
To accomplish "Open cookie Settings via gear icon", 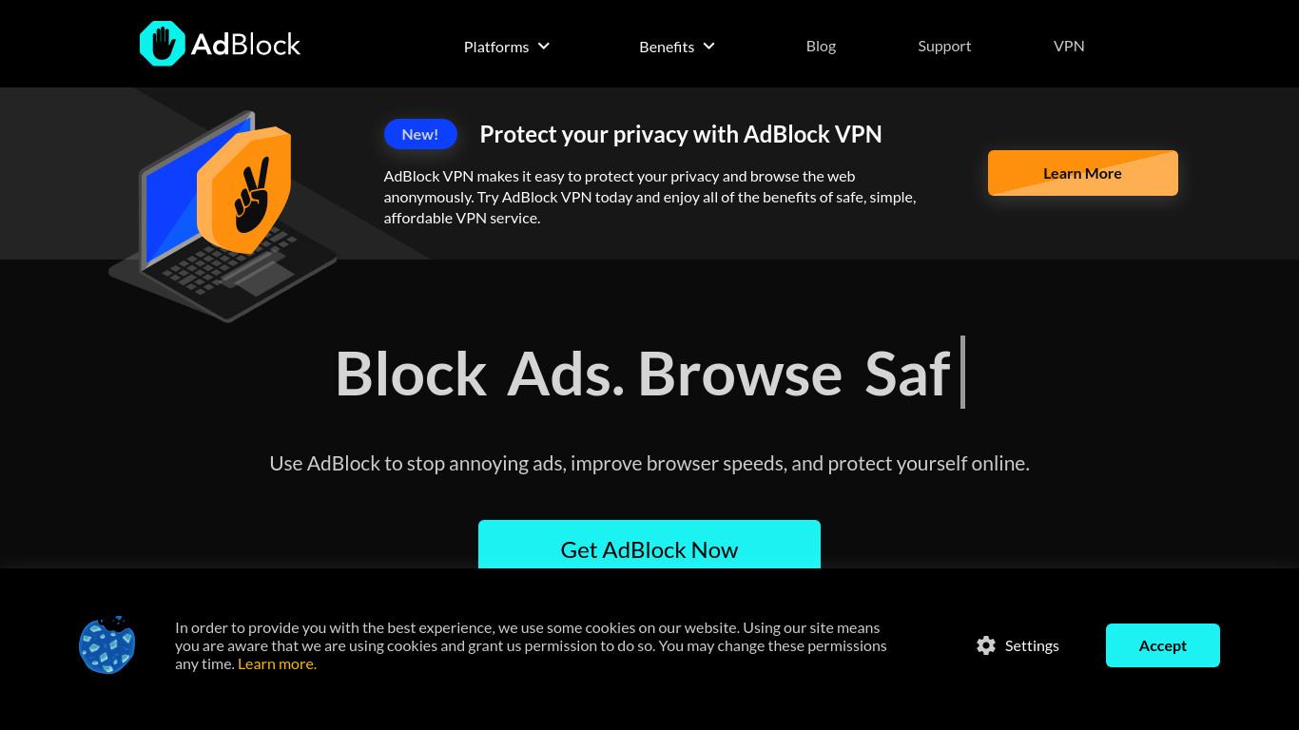I will (x=986, y=645).
